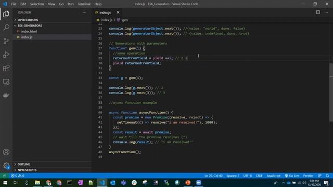
Task: Open the Source Control view
Action: click(x=6, y=41)
